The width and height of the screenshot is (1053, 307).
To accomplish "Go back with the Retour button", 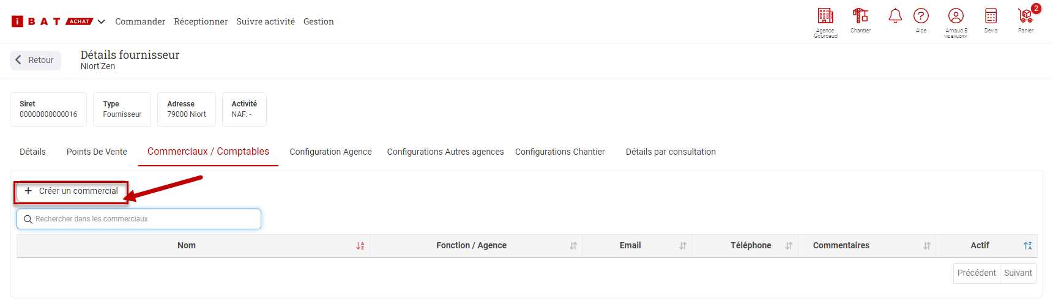I will point(35,60).
